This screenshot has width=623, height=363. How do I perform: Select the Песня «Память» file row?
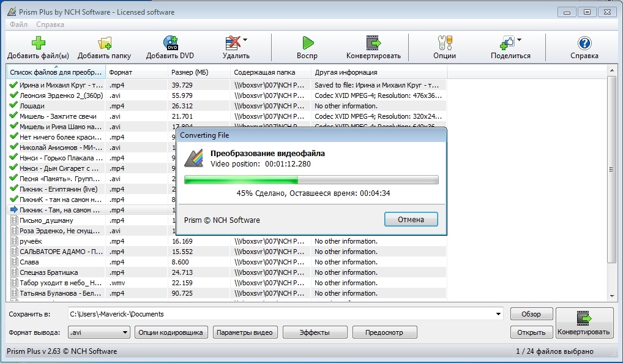tap(91, 179)
